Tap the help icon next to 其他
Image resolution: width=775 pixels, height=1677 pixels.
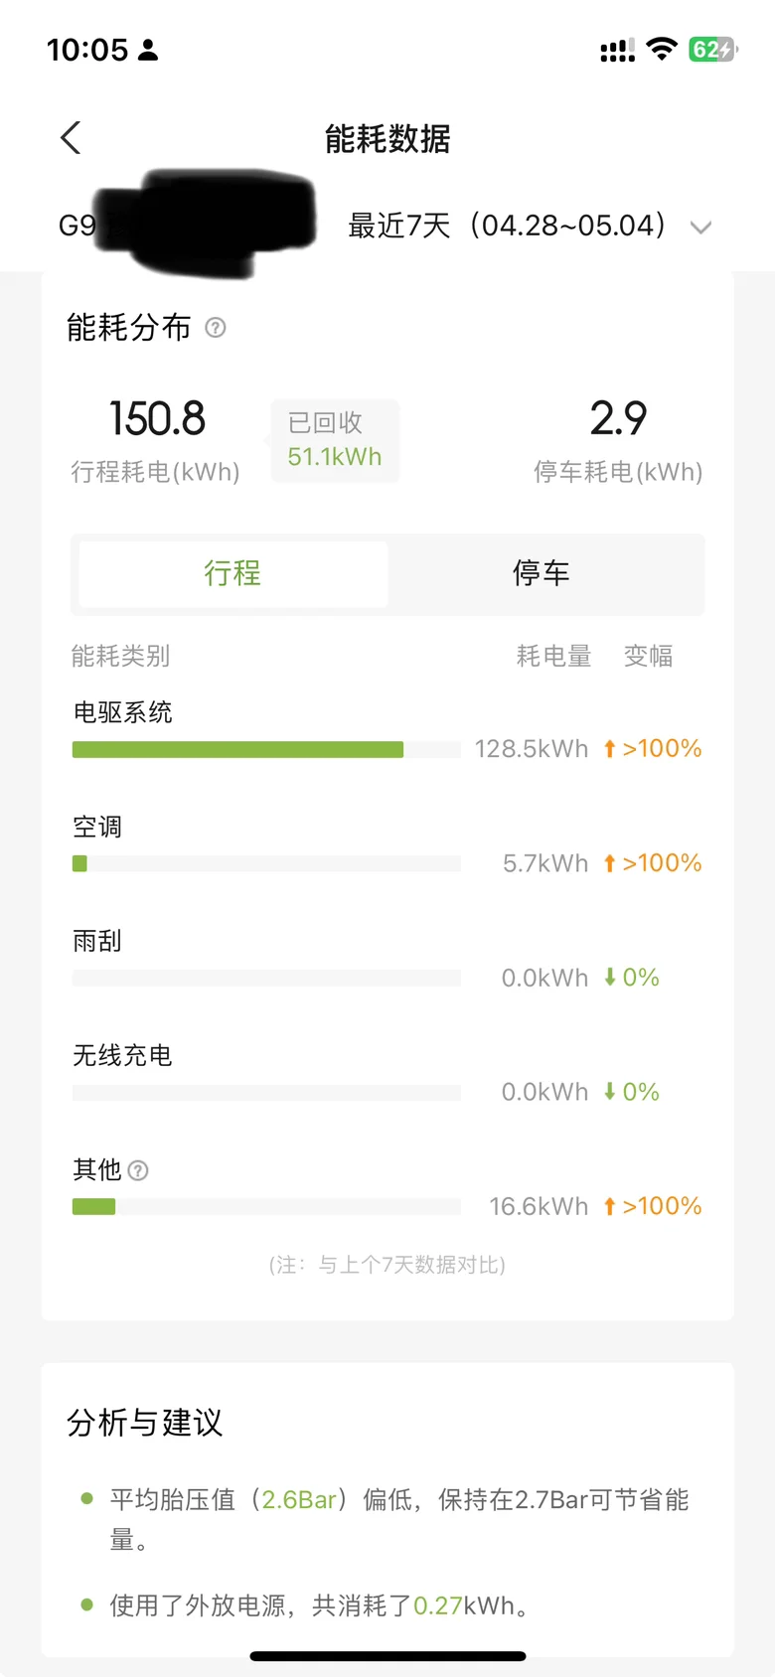[x=139, y=1170]
